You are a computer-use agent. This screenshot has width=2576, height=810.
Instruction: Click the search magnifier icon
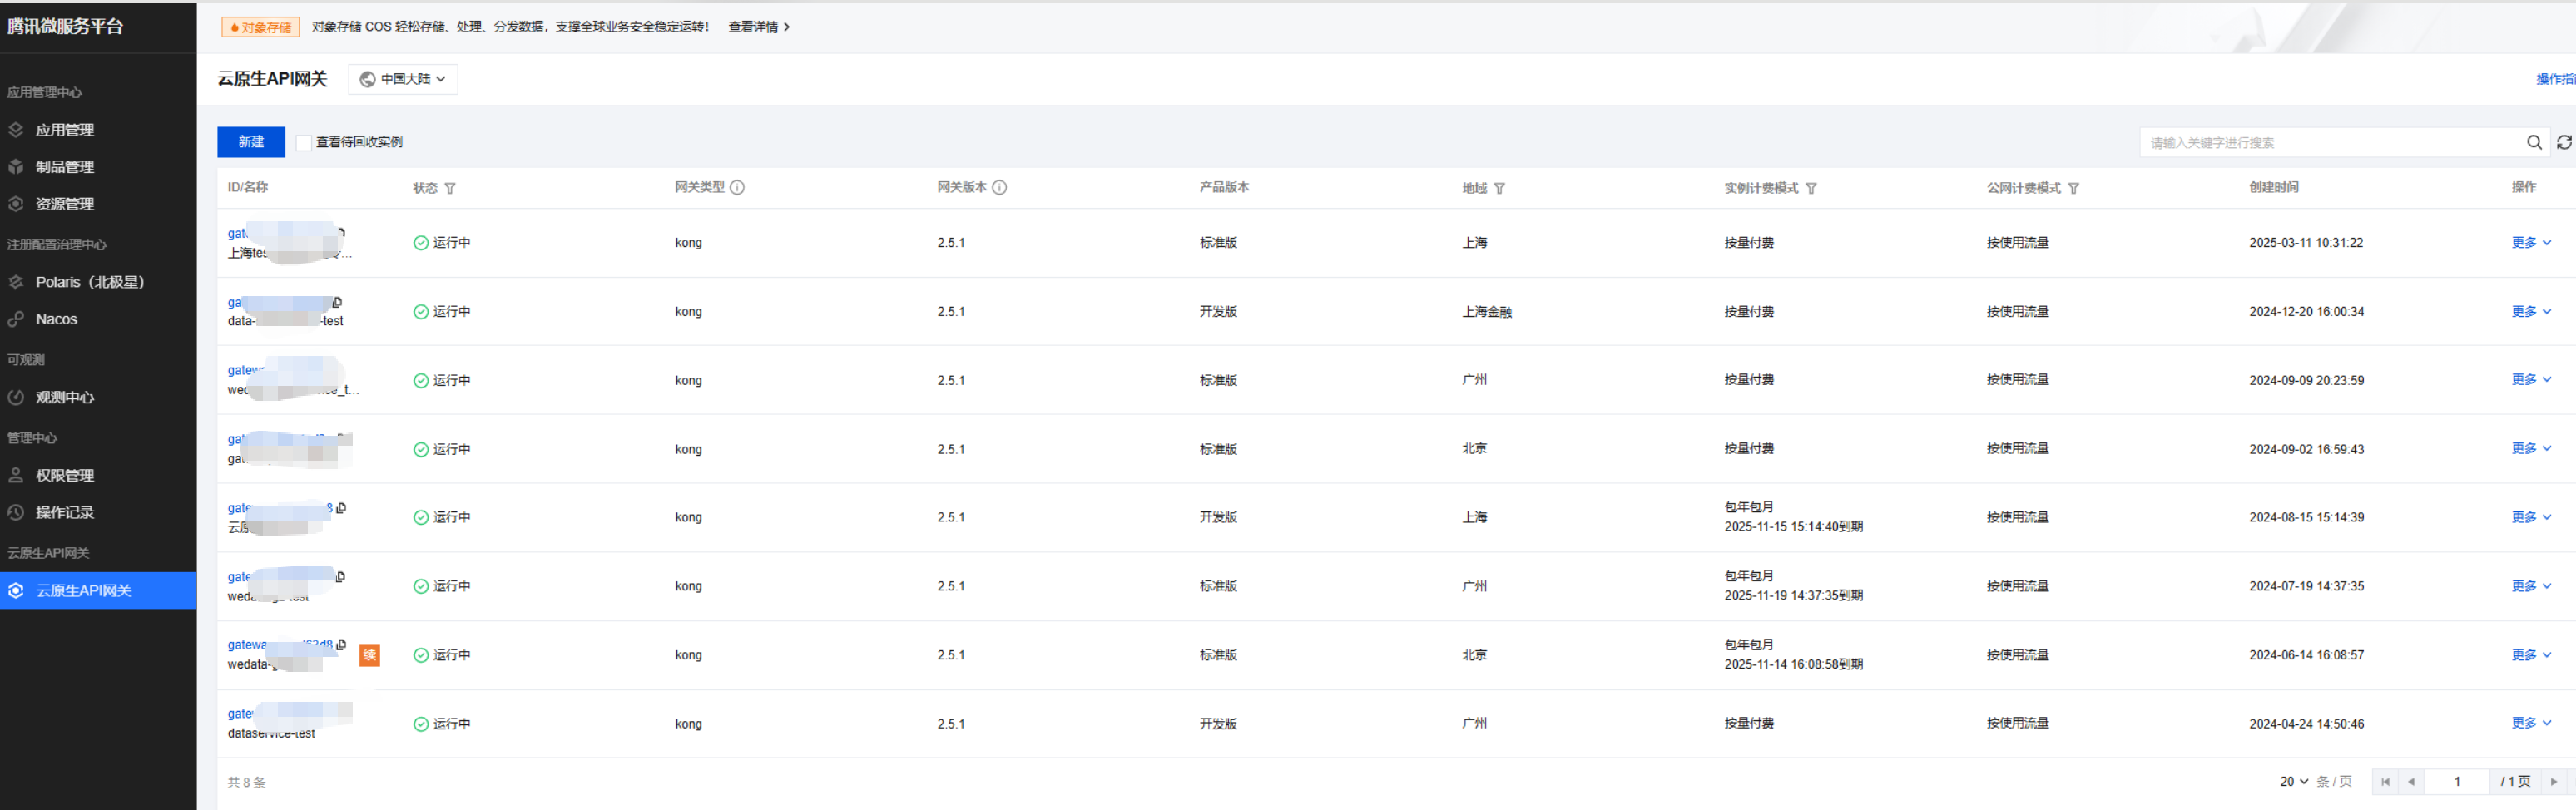[x=2534, y=142]
